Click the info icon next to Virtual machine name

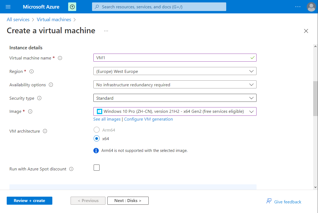60,58
